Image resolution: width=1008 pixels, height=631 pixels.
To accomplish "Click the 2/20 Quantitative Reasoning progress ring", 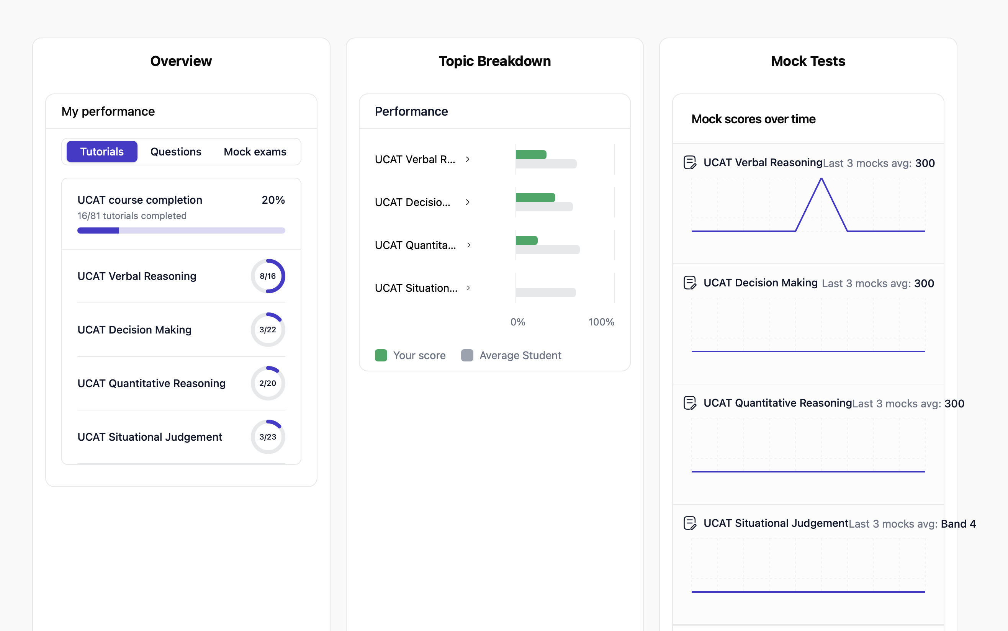I will [268, 383].
